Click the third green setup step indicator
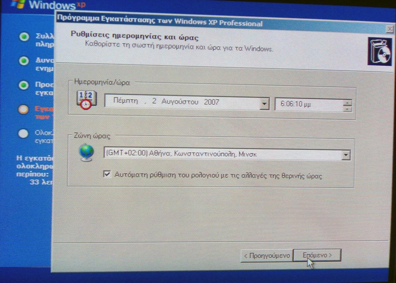Screen dimensions: 396x283 pos(23,85)
